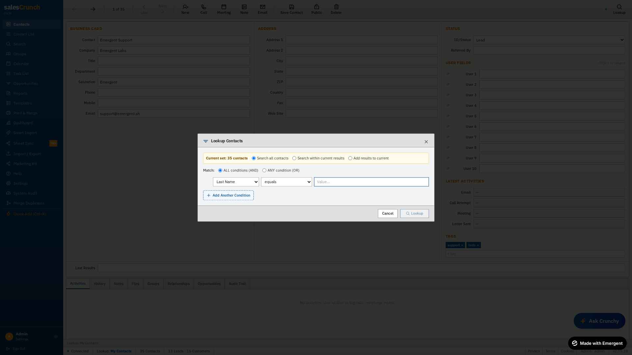Image resolution: width=632 pixels, height=355 pixels.
Task: Open Marketing Kit in sidebar
Action: pos(32,164)
